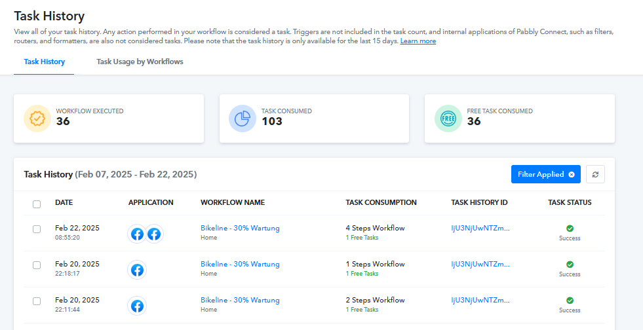Open task history ID in 08:55:20 row
The height and width of the screenshot is (330, 643).
[480, 228]
